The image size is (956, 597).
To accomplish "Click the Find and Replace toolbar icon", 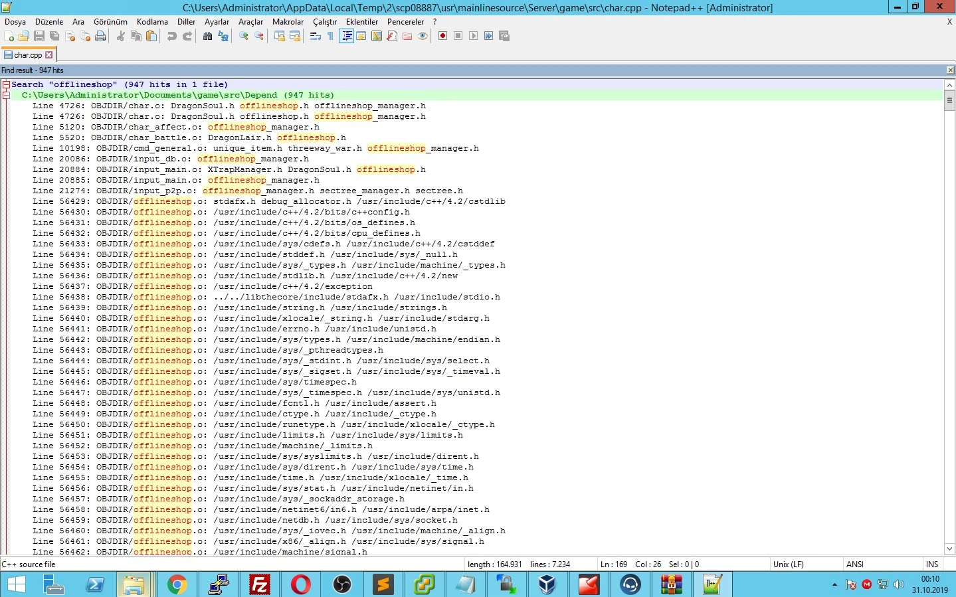I will coord(223,36).
